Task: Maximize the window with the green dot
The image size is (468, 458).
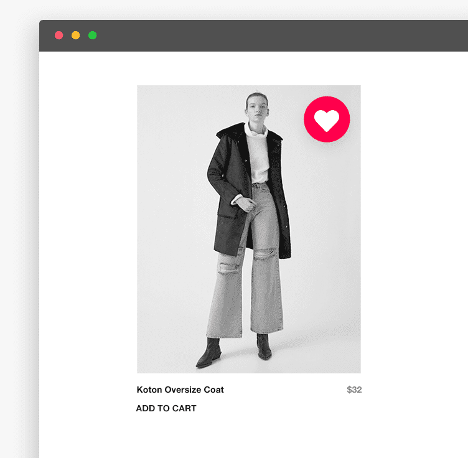Action: 93,35
